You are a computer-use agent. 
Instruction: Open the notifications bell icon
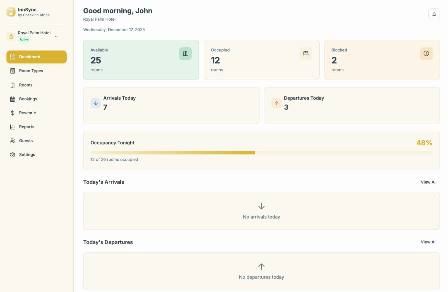[x=434, y=14]
